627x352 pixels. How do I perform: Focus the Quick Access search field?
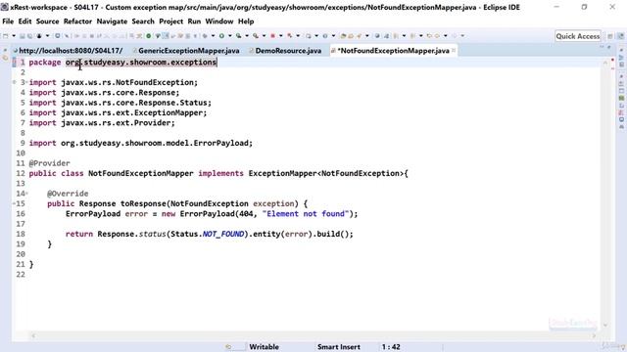point(578,36)
